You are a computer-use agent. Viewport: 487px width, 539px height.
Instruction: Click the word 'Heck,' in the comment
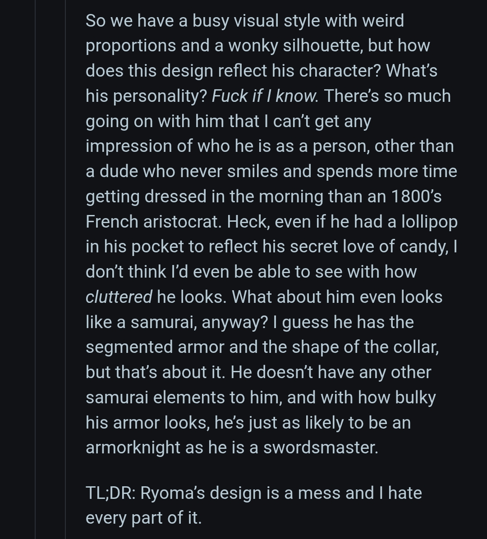(x=248, y=222)
